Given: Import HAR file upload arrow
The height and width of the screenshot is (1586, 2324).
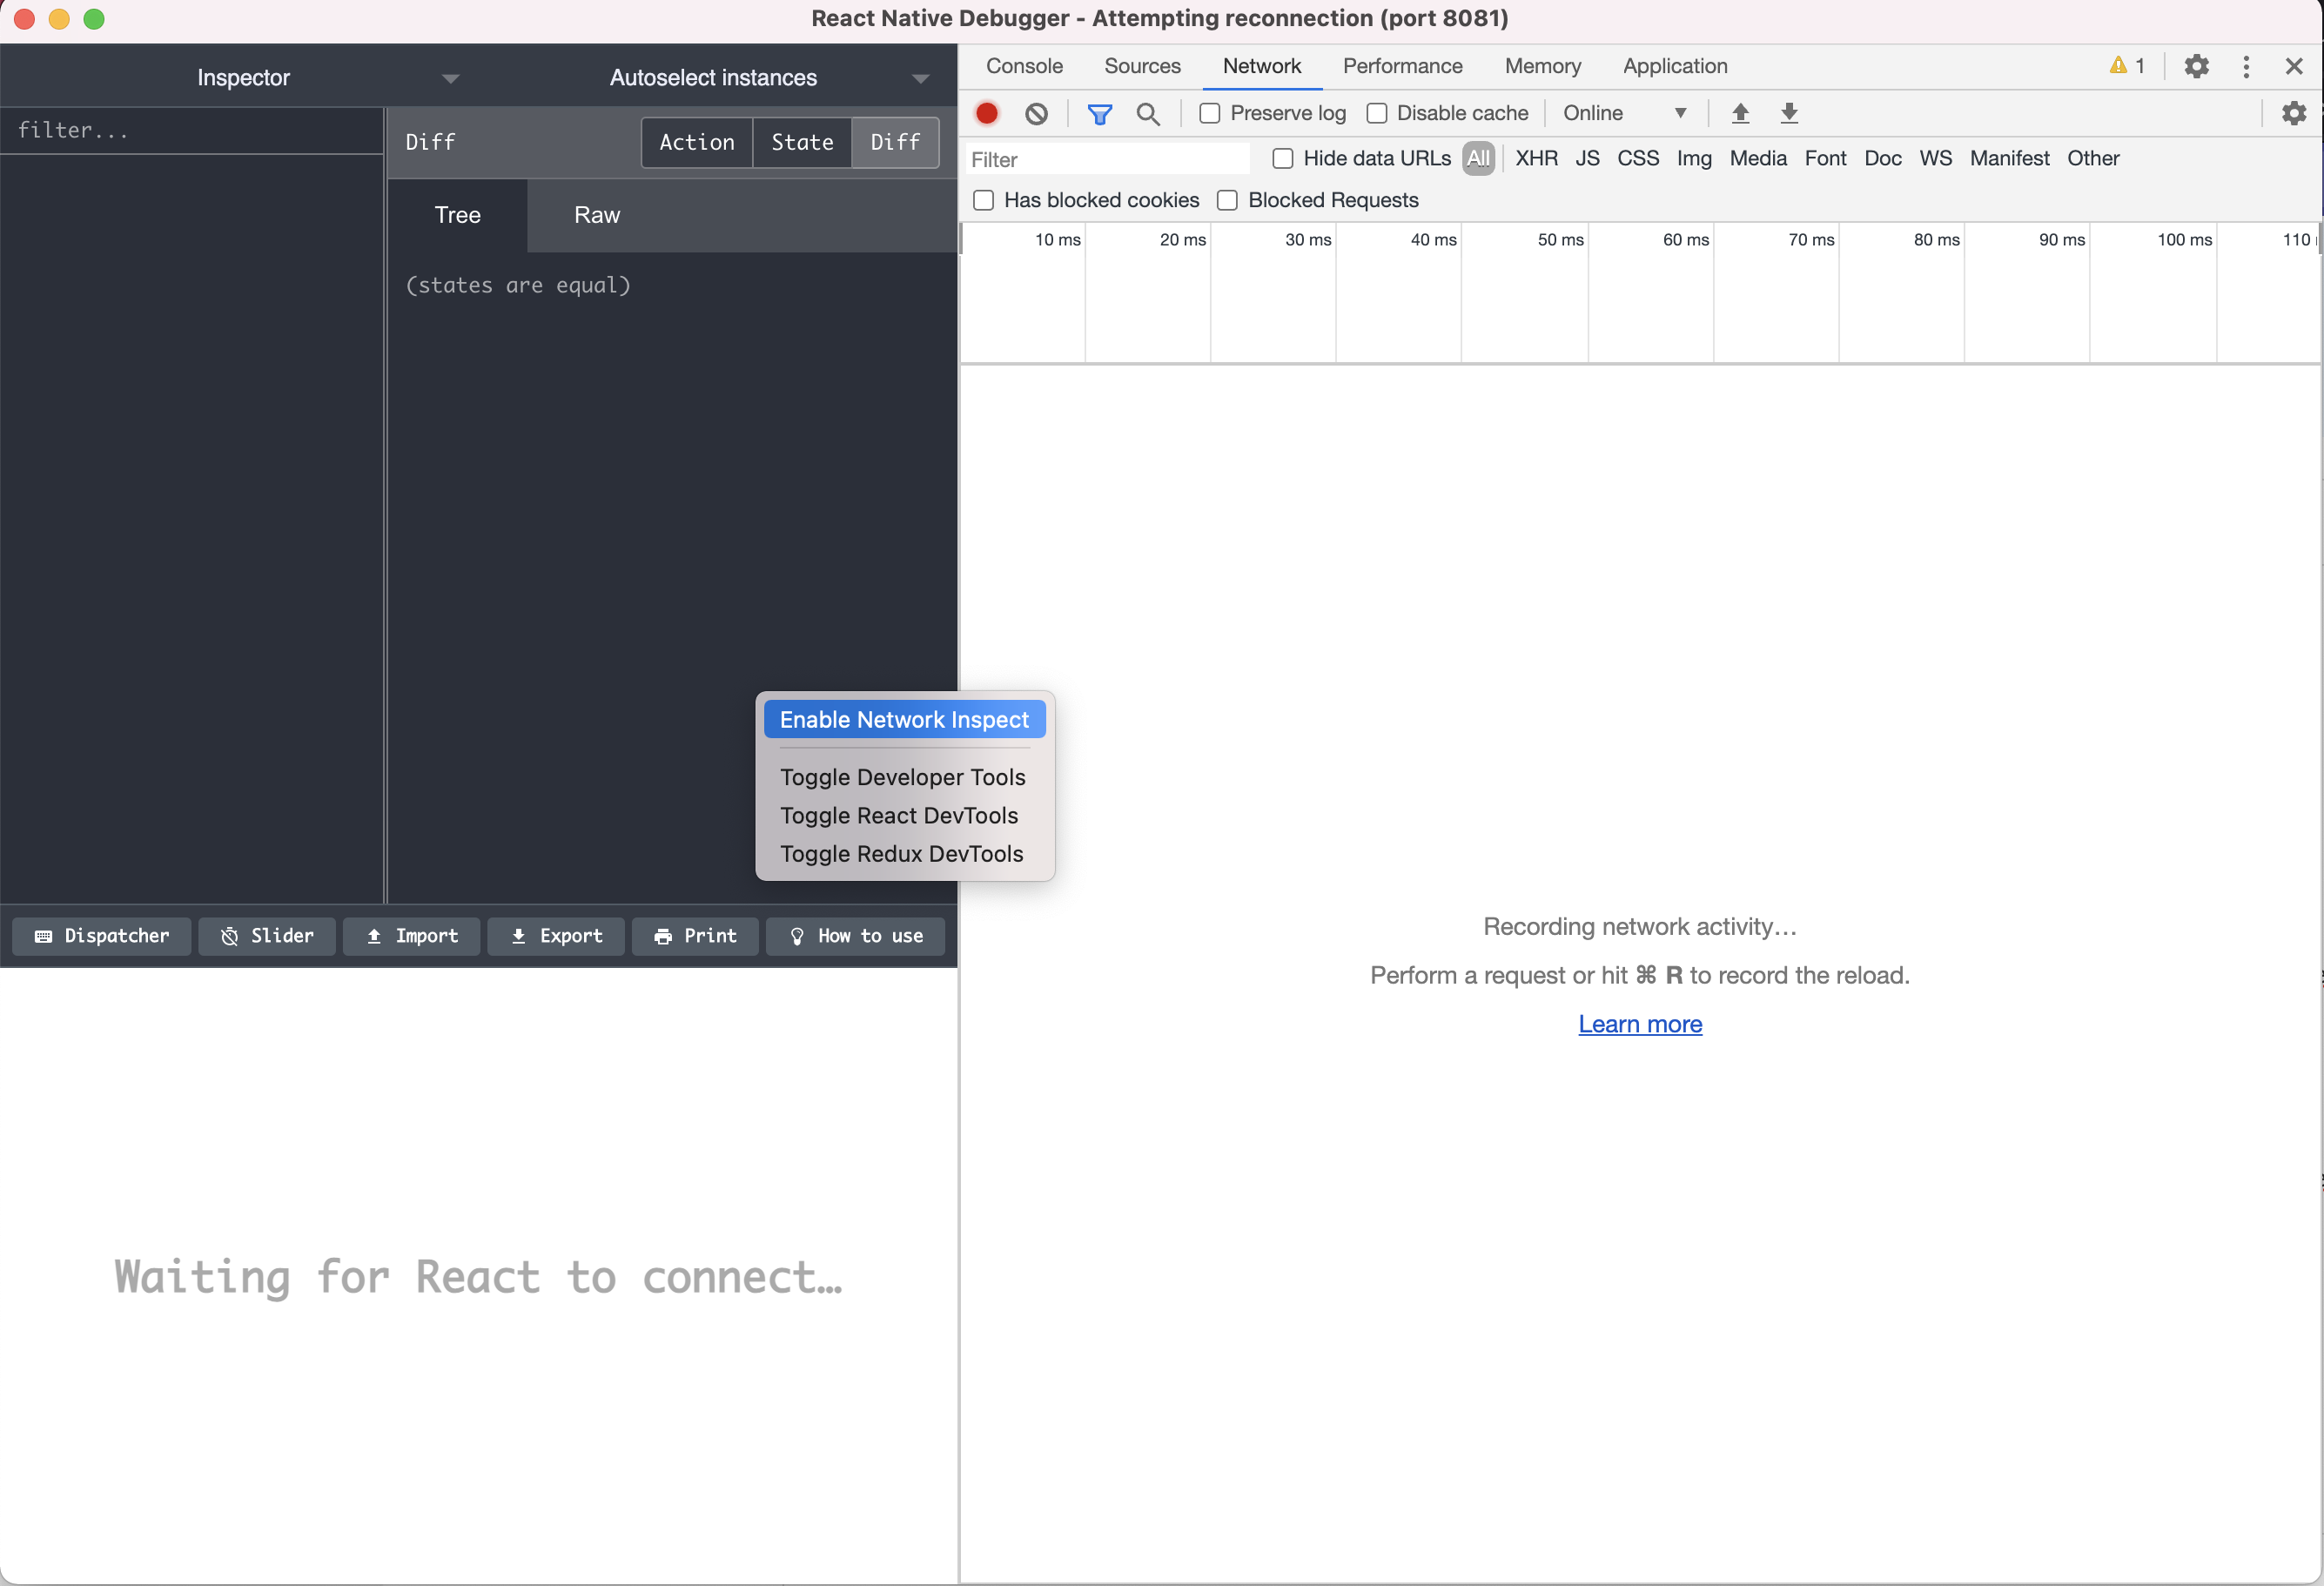Looking at the screenshot, I should coord(1740,113).
